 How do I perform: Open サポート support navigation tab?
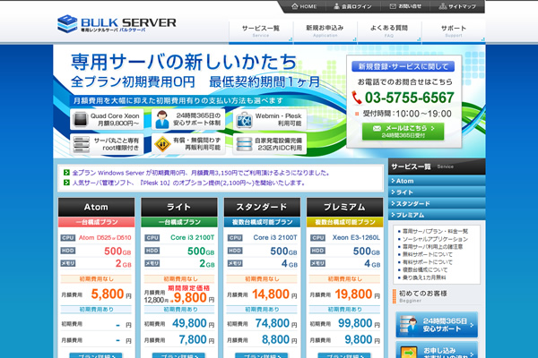click(x=454, y=30)
